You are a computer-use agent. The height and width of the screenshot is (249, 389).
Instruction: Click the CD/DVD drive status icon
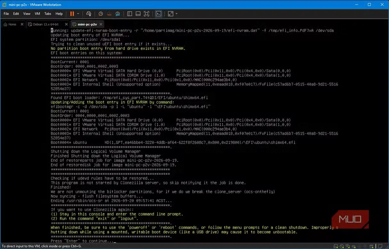pyautogui.click(x=342, y=246)
